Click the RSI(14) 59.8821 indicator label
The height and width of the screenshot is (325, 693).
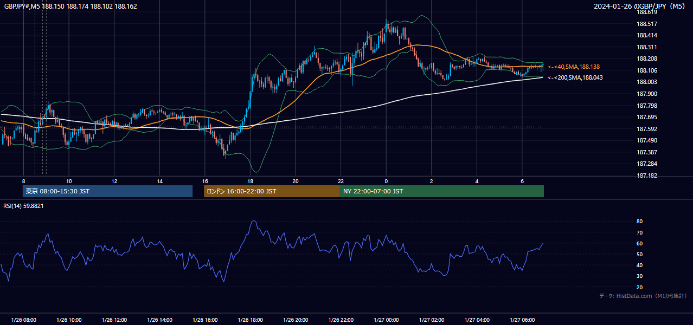pyautogui.click(x=24, y=206)
